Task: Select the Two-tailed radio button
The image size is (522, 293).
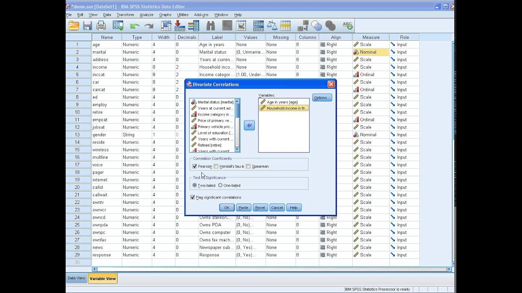Action: 195,185
